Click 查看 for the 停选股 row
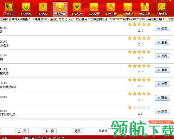174x139 pixels. (162, 42)
